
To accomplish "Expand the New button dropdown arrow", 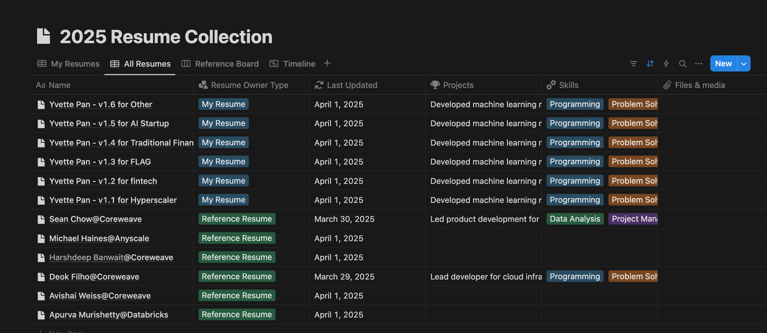I will click(744, 64).
